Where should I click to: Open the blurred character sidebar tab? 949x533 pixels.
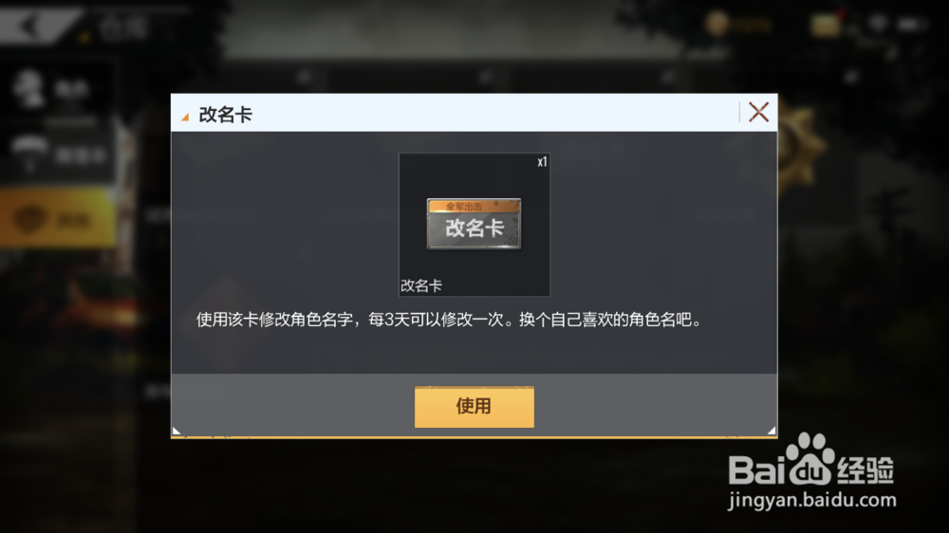[x=58, y=89]
